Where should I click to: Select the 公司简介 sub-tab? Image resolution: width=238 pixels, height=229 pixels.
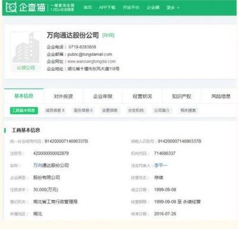162,111
